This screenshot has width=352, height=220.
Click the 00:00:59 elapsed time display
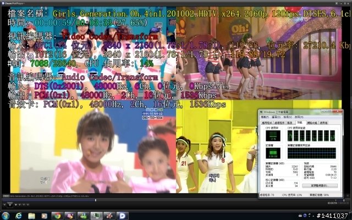[x=332, y=203]
